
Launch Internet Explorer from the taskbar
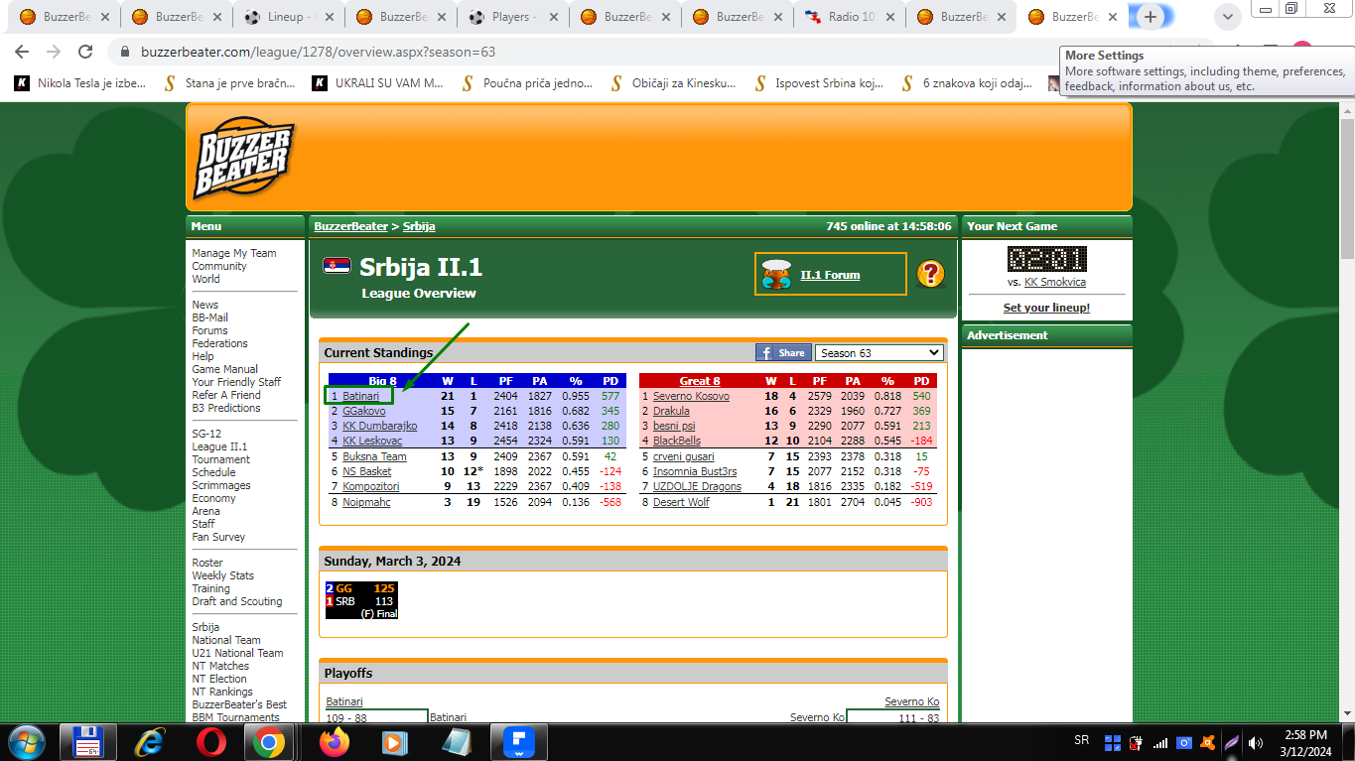(150, 742)
